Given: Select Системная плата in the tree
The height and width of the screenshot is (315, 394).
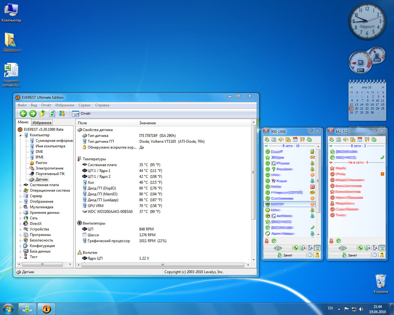Looking at the screenshot, I should coord(44,185).
